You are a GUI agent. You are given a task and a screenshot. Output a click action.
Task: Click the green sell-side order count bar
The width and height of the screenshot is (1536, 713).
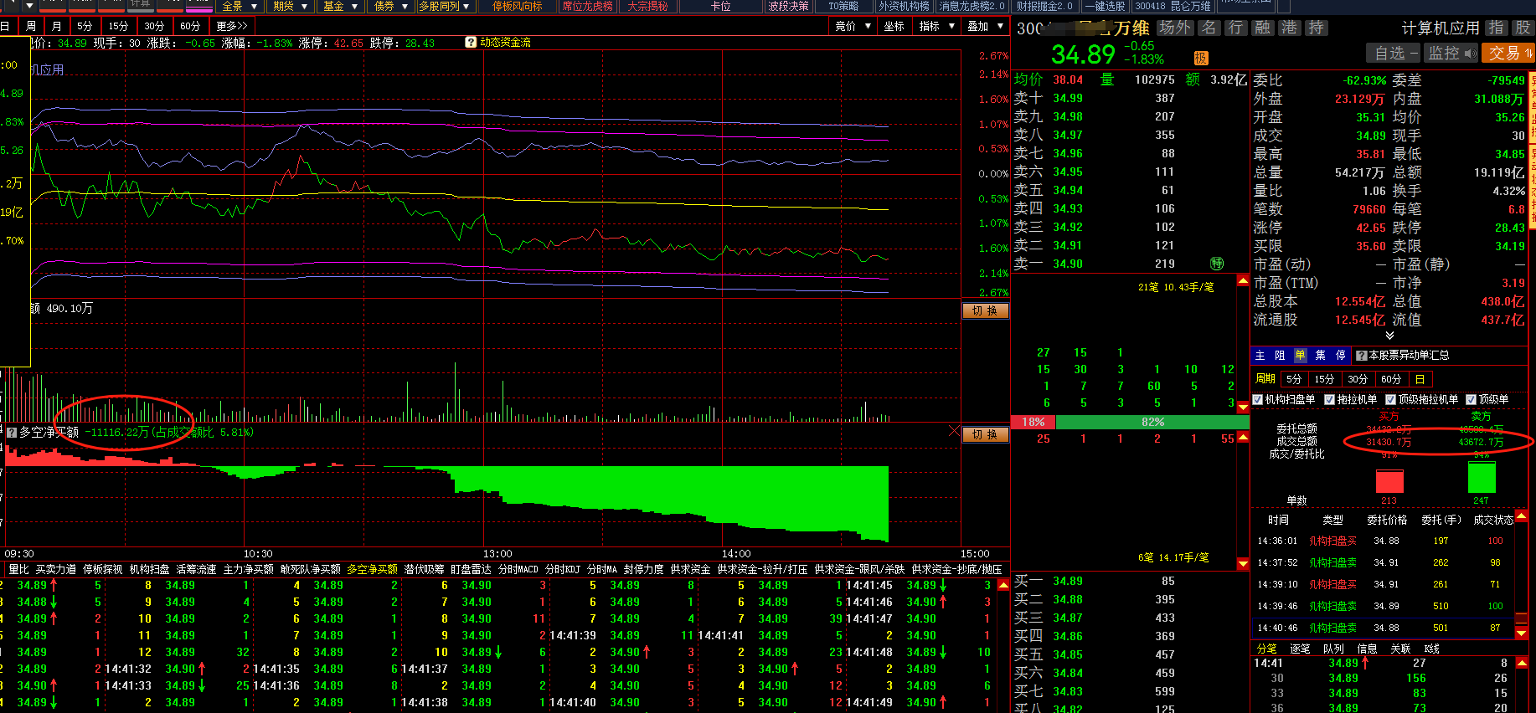[x=1482, y=477]
